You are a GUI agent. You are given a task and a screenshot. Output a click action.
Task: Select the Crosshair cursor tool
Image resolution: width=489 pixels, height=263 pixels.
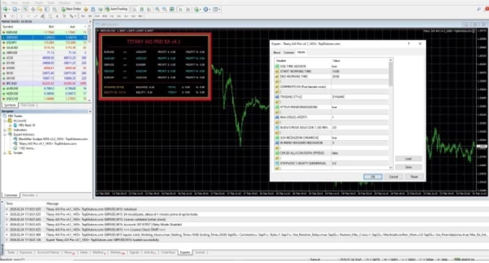click(12, 16)
